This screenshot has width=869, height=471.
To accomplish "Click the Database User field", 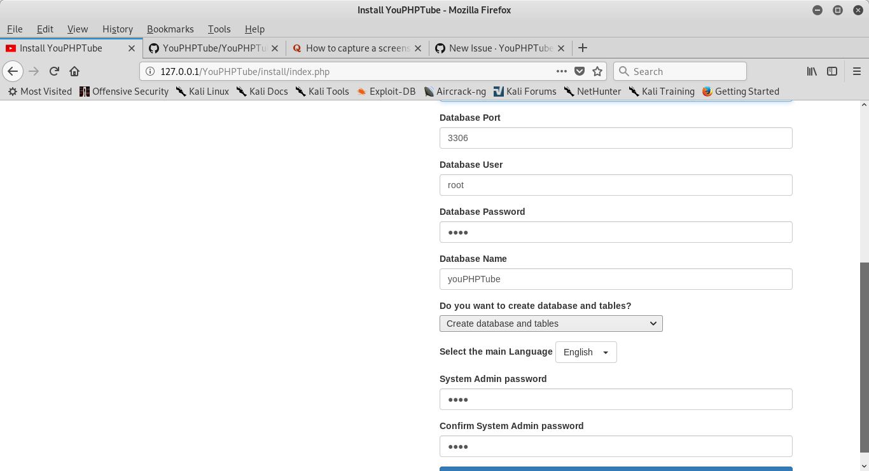I will tap(616, 185).
